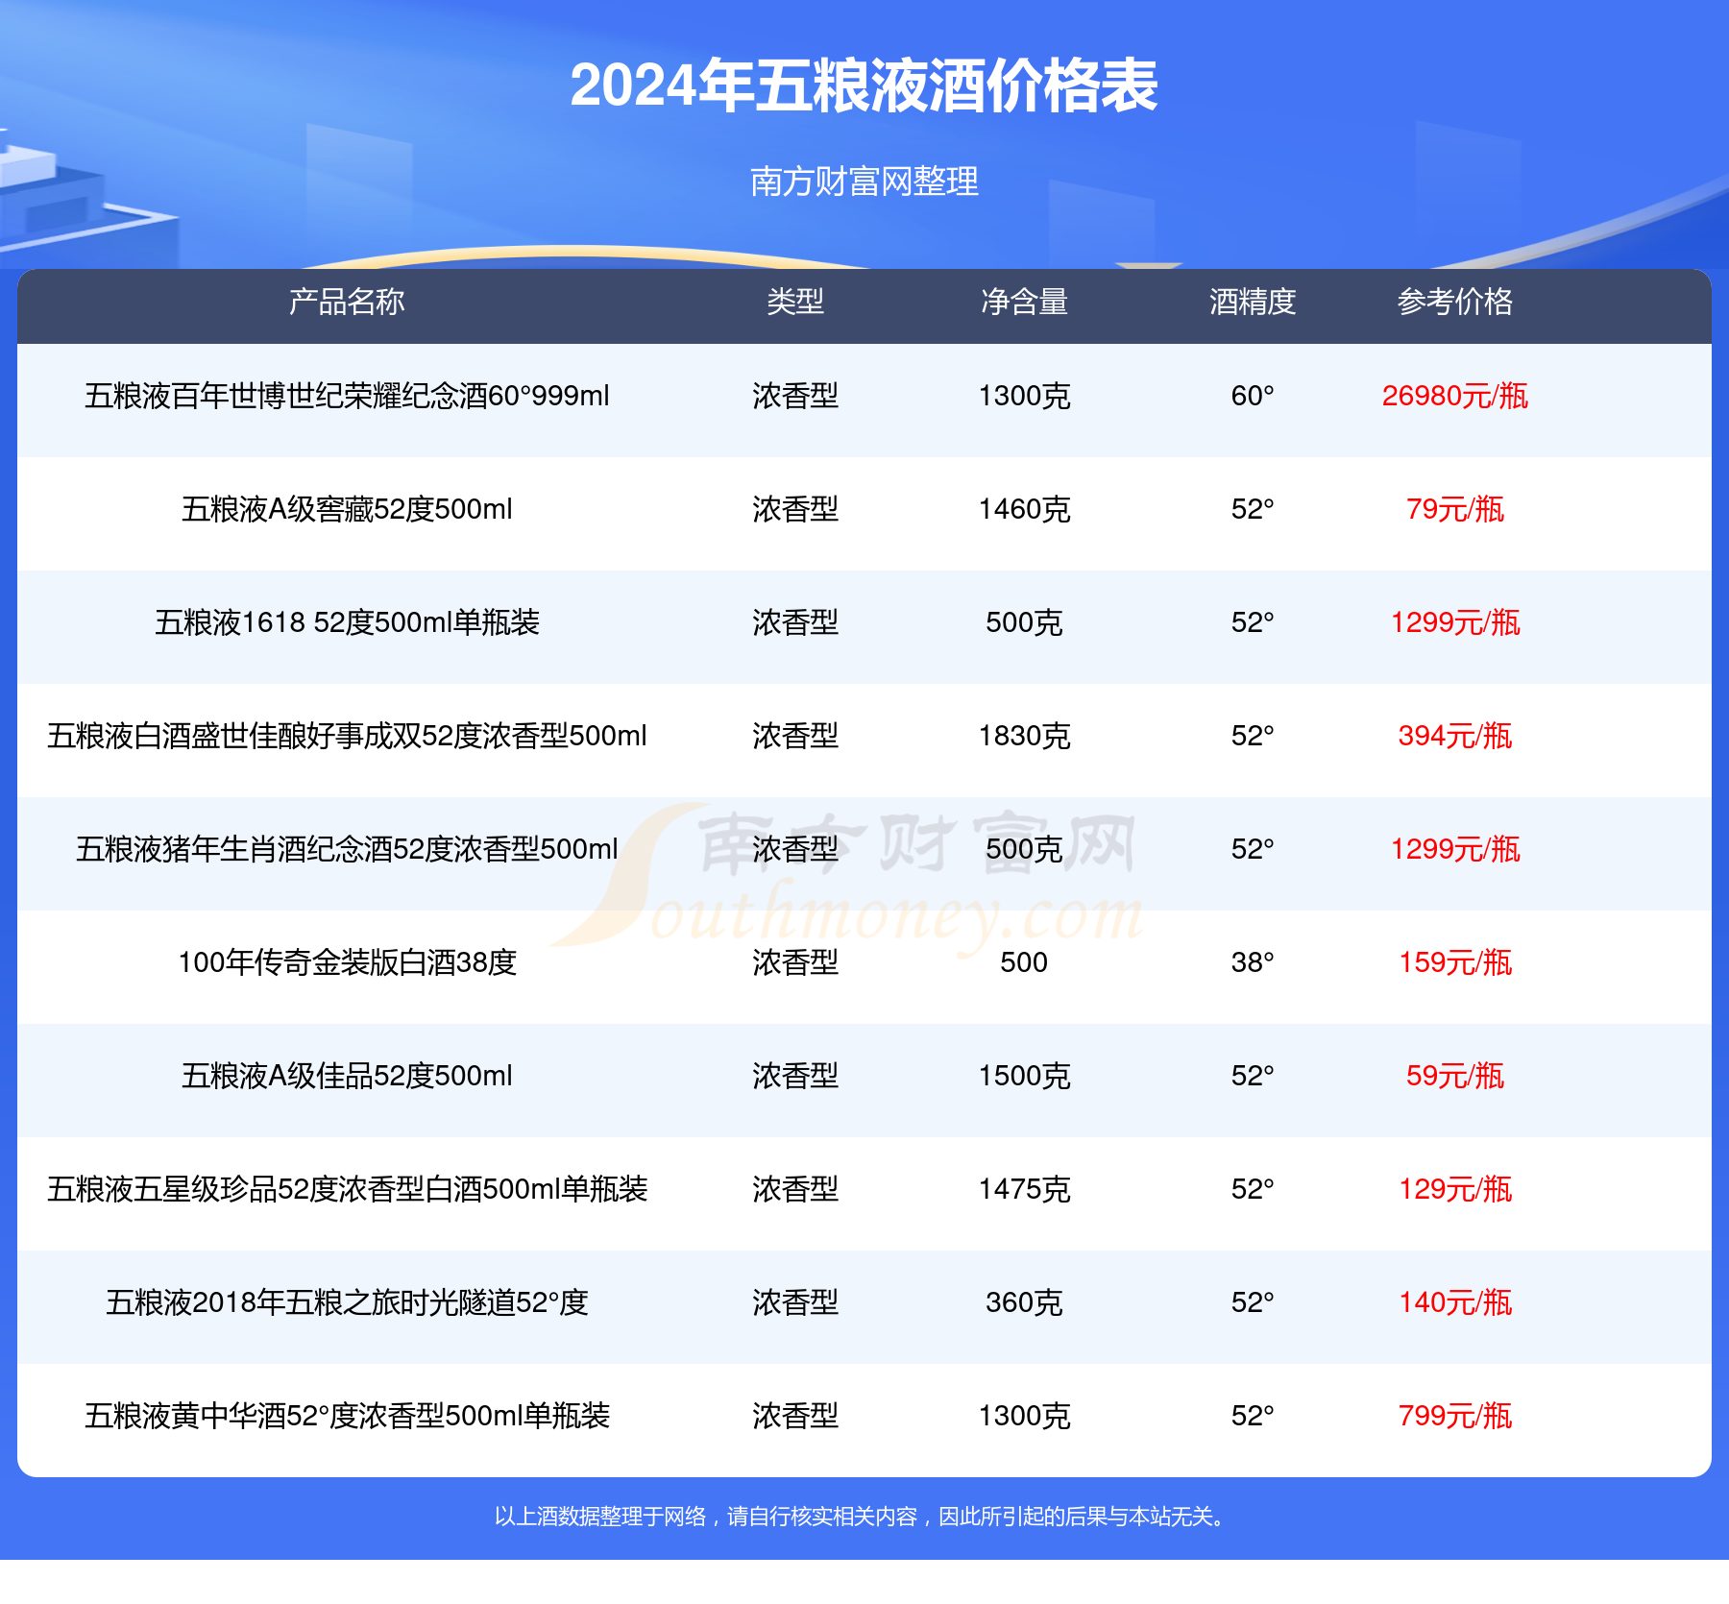Click the 净含量 column header
This screenshot has height=1604, width=1729.
point(1024,302)
